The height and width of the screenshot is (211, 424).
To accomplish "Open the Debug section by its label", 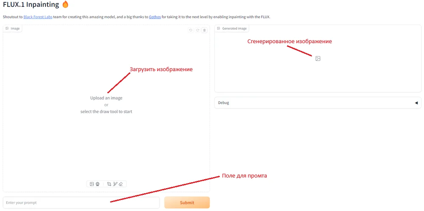I will click(x=224, y=103).
